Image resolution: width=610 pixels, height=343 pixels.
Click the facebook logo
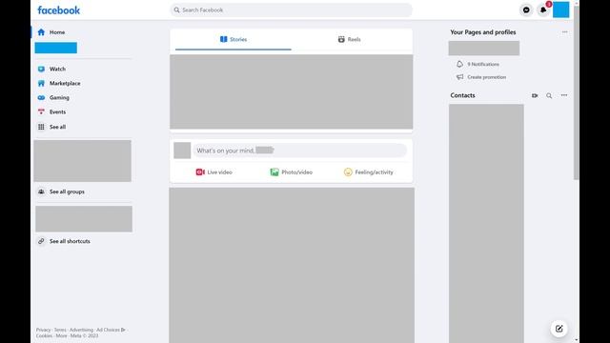pyautogui.click(x=59, y=10)
